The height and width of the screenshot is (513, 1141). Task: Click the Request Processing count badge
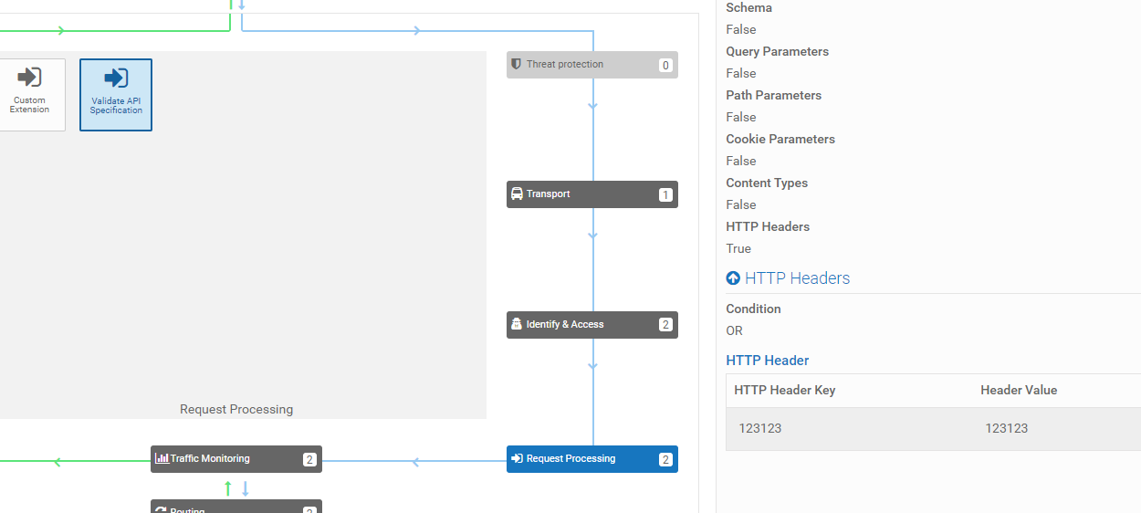click(x=665, y=459)
